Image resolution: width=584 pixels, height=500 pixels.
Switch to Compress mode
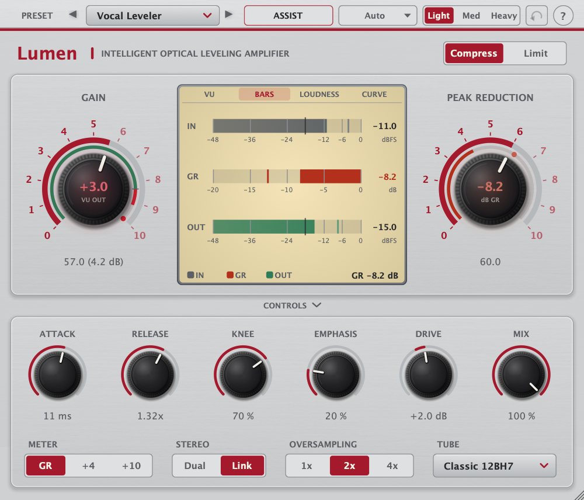[x=474, y=53]
